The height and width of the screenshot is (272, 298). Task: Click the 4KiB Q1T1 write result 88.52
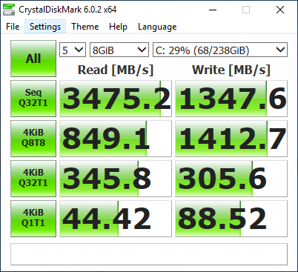231,219
